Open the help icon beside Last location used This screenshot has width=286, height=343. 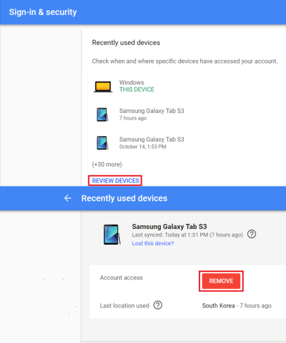coord(158,305)
